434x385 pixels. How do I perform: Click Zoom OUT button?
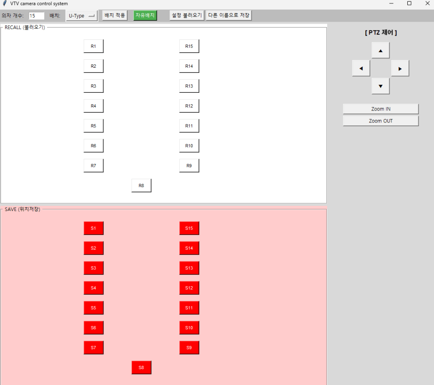click(381, 121)
